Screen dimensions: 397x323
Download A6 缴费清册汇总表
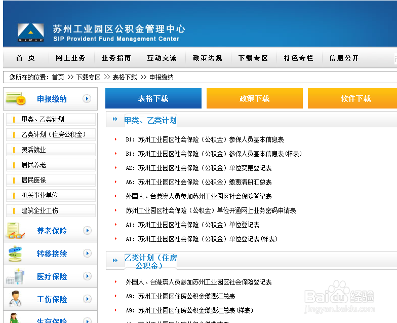(x=198, y=182)
